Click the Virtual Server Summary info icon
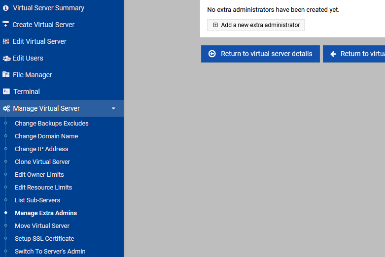This screenshot has height=257, width=385. point(6,8)
